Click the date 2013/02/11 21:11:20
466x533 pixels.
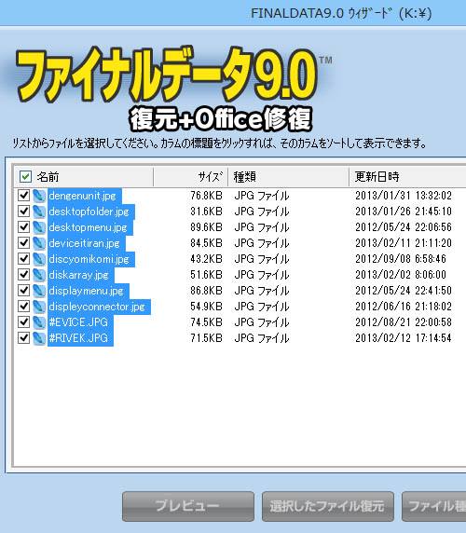pyautogui.click(x=404, y=243)
